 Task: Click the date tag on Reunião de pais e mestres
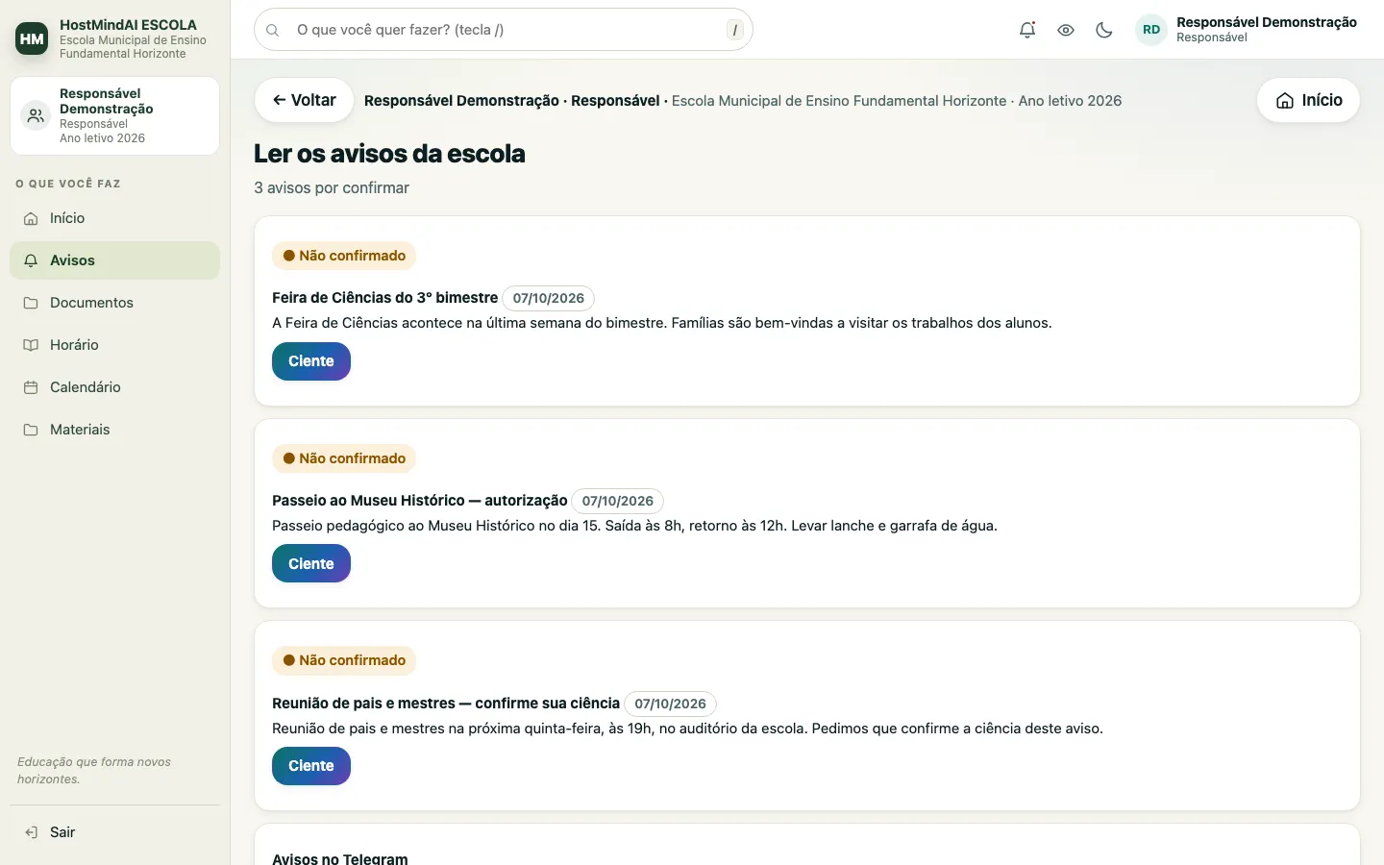(671, 704)
